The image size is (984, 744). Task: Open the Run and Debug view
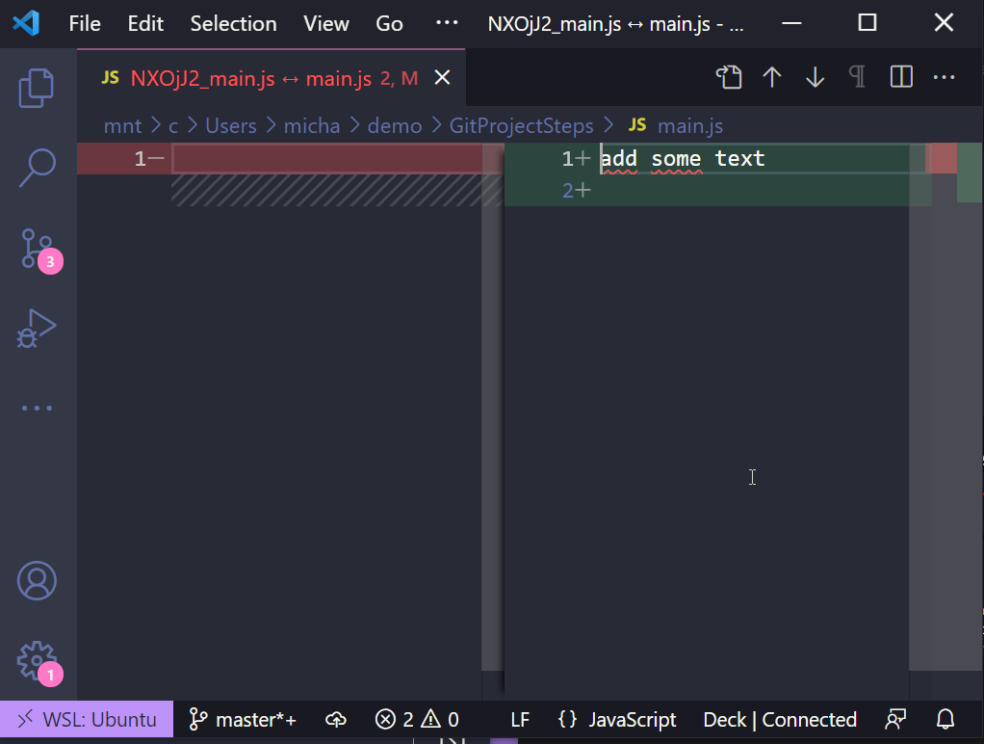pos(38,329)
